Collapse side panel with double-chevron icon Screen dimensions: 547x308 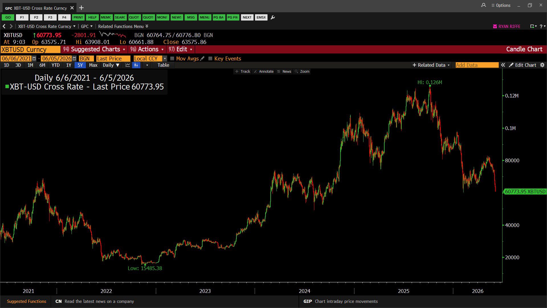(x=503, y=65)
